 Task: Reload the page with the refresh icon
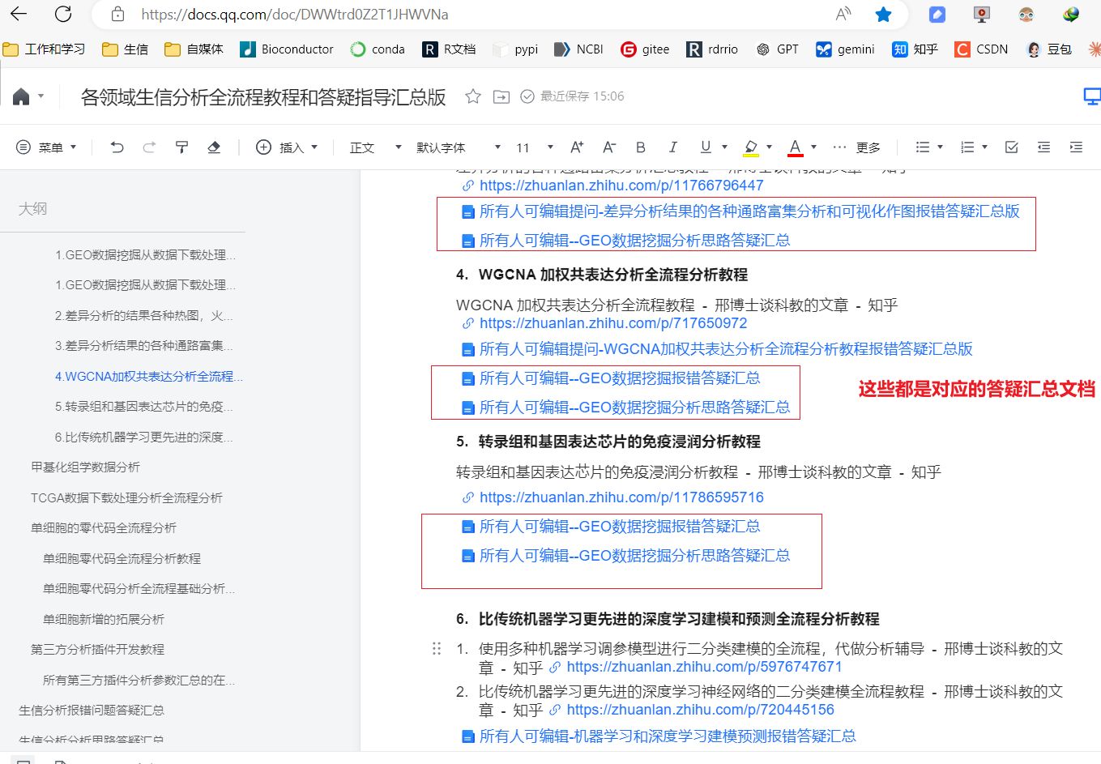pos(63,14)
